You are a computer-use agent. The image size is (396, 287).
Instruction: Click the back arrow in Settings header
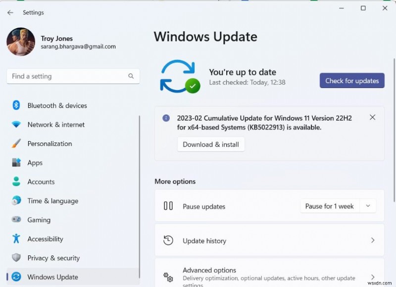(10, 13)
